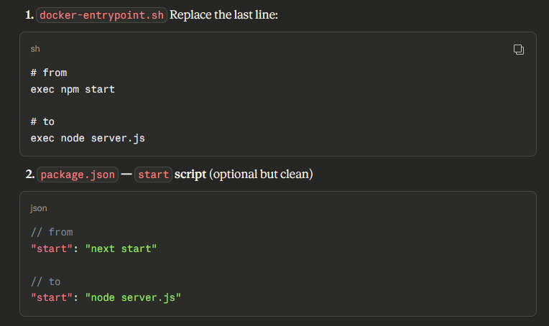Viewport: 549px width, 326px height.
Task: Click the package.json inline code label
Action: coord(77,174)
